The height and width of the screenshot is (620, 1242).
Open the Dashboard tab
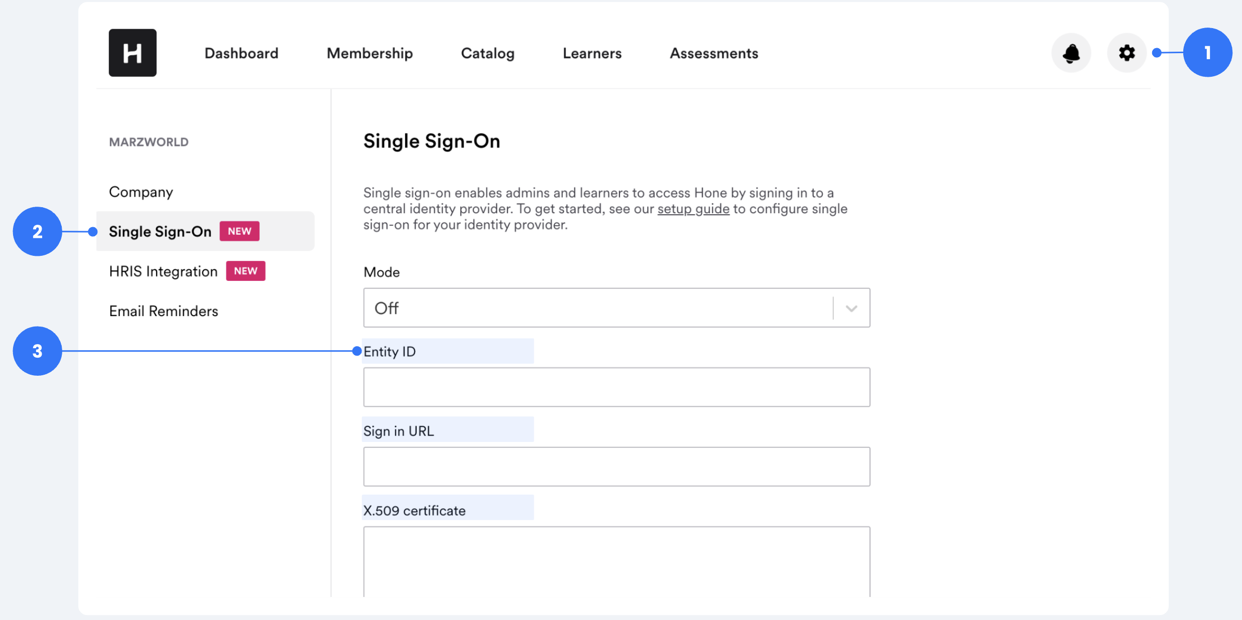(241, 53)
